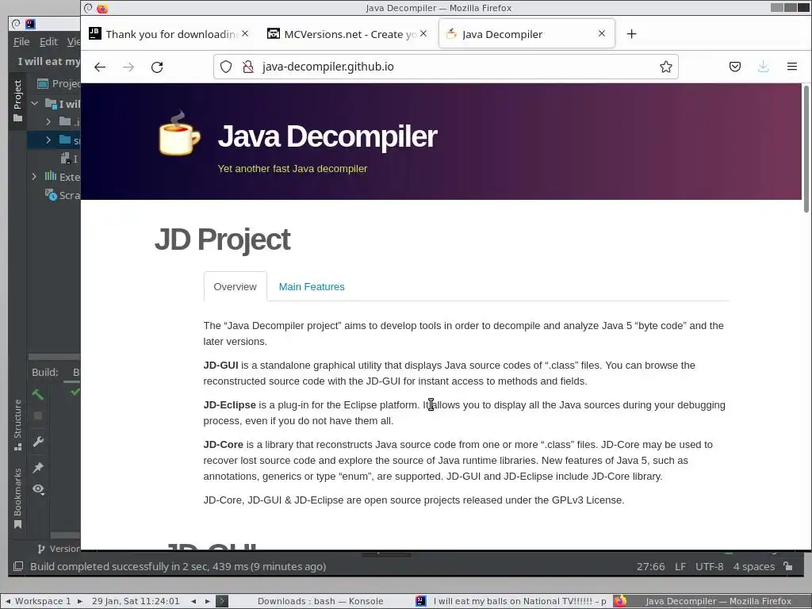Click 'Build completed successfully' status message
This screenshot has width=812, height=609.
178,566
